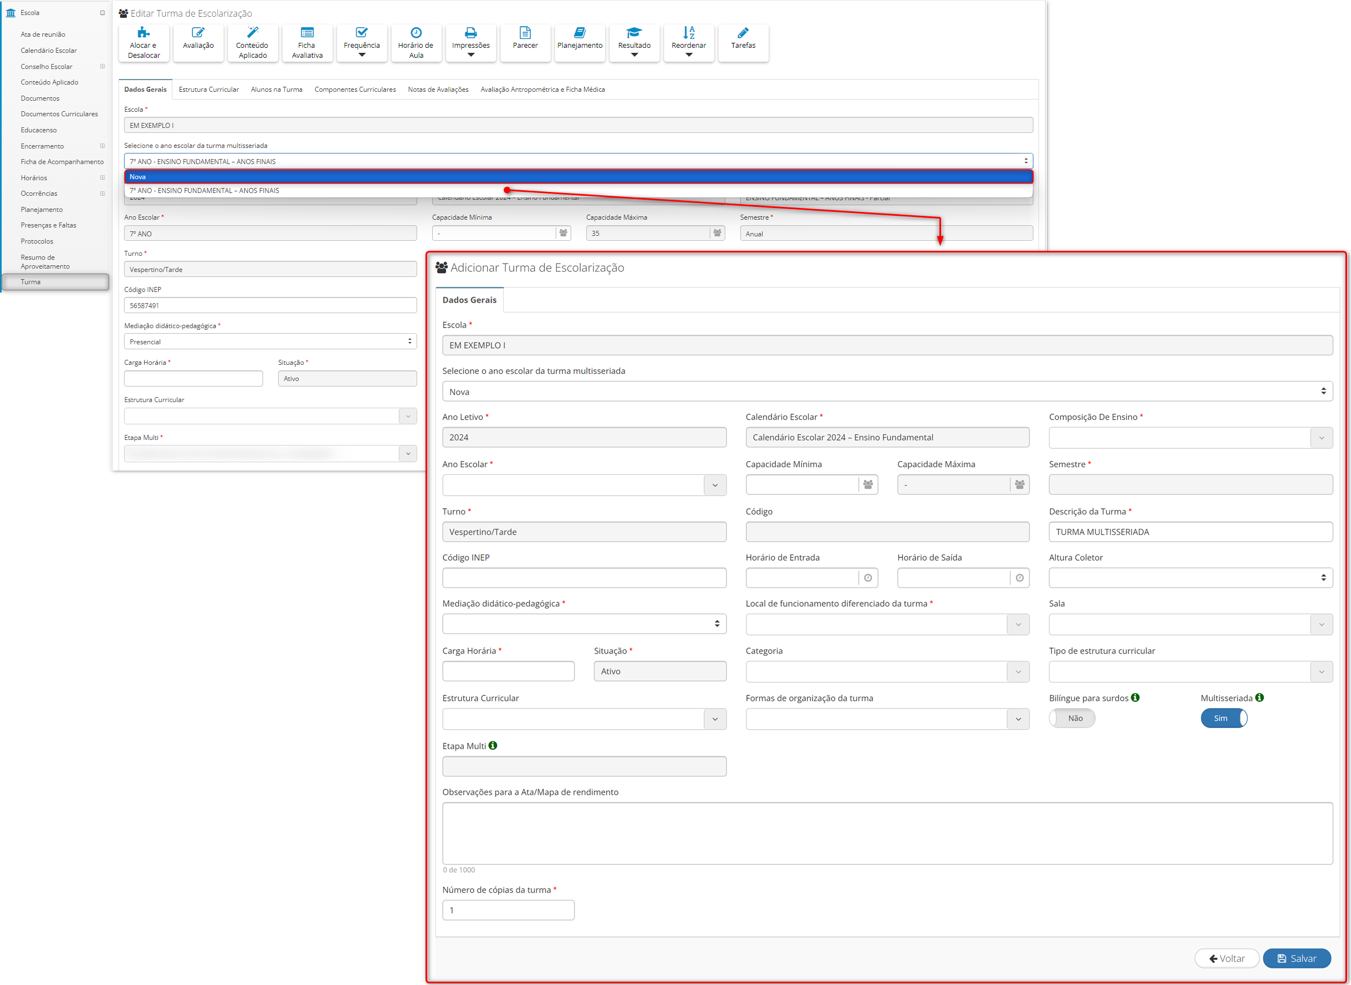Click Capacidade Máxima people icon in Editar Turma

[x=717, y=233]
